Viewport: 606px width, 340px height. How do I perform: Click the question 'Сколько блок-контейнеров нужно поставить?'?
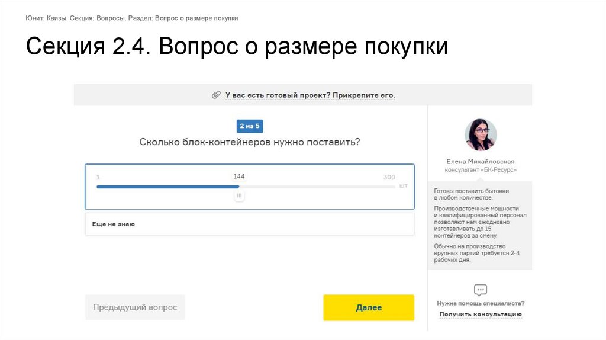click(x=249, y=142)
